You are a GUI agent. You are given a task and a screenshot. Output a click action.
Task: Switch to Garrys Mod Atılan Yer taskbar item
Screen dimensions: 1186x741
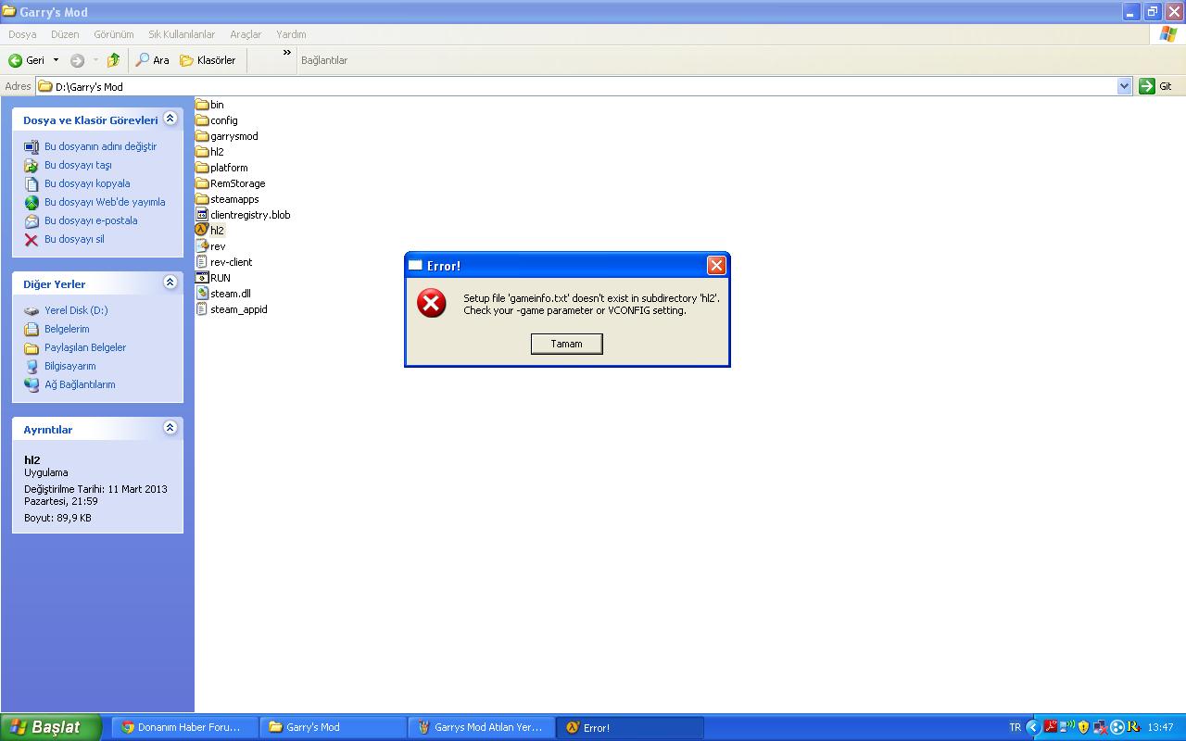tap(480, 727)
